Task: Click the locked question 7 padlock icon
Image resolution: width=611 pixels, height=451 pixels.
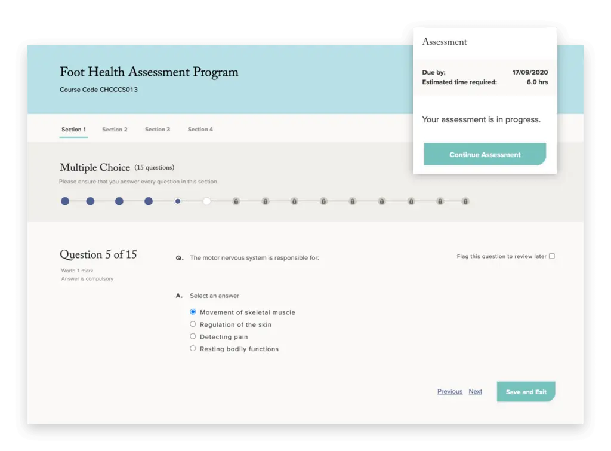Action: point(236,201)
